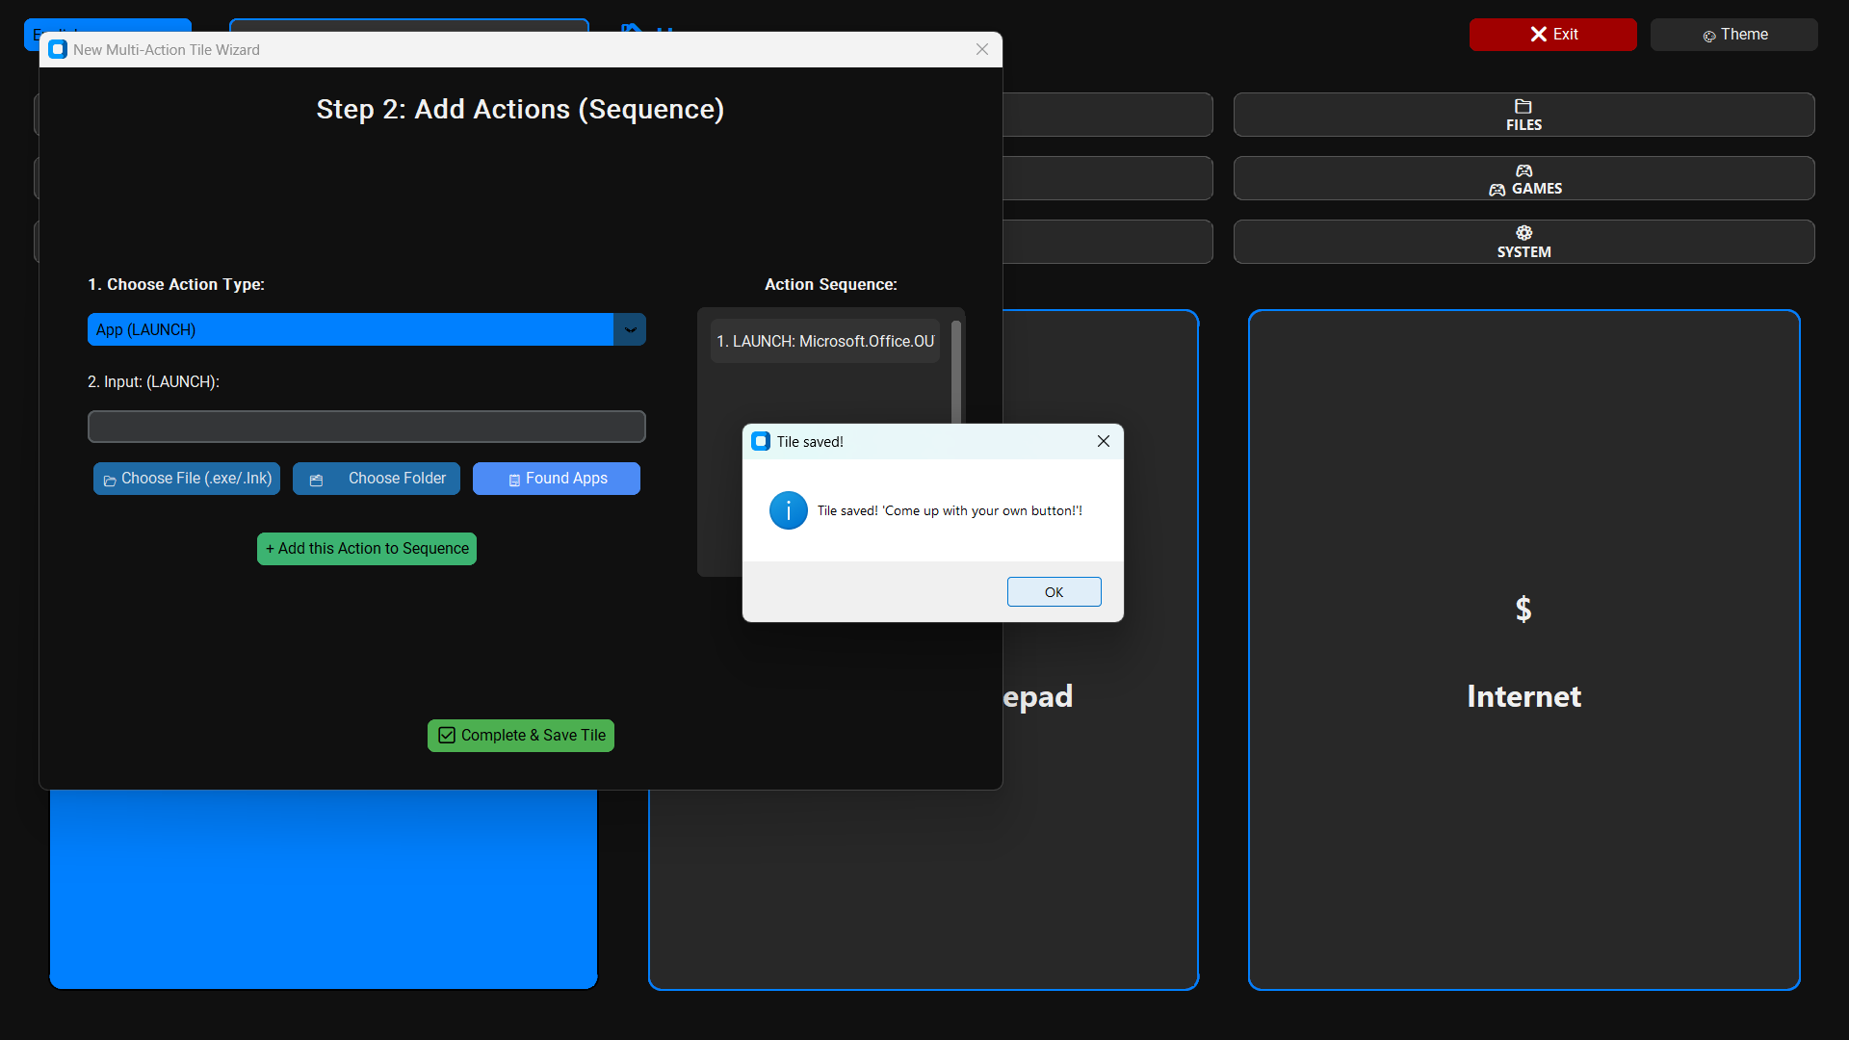Click the open-folder icon on Choose File button

coord(109,479)
